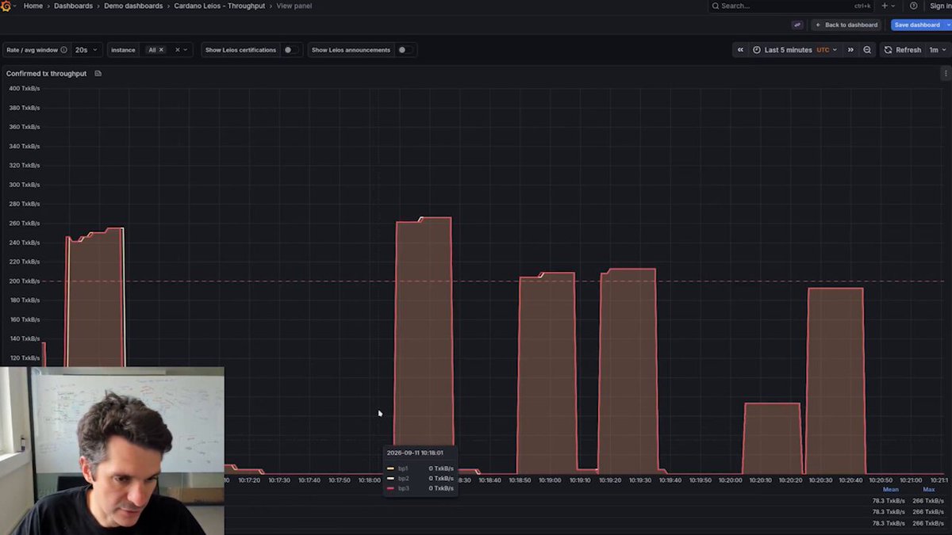The image size is (952, 535).
Task: Open Cardano Leios - Throughput breadcrumb
Action: [220, 6]
